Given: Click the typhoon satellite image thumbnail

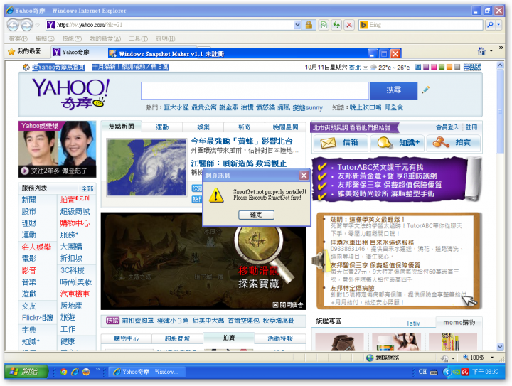Looking at the screenshot, I should (x=146, y=167).
